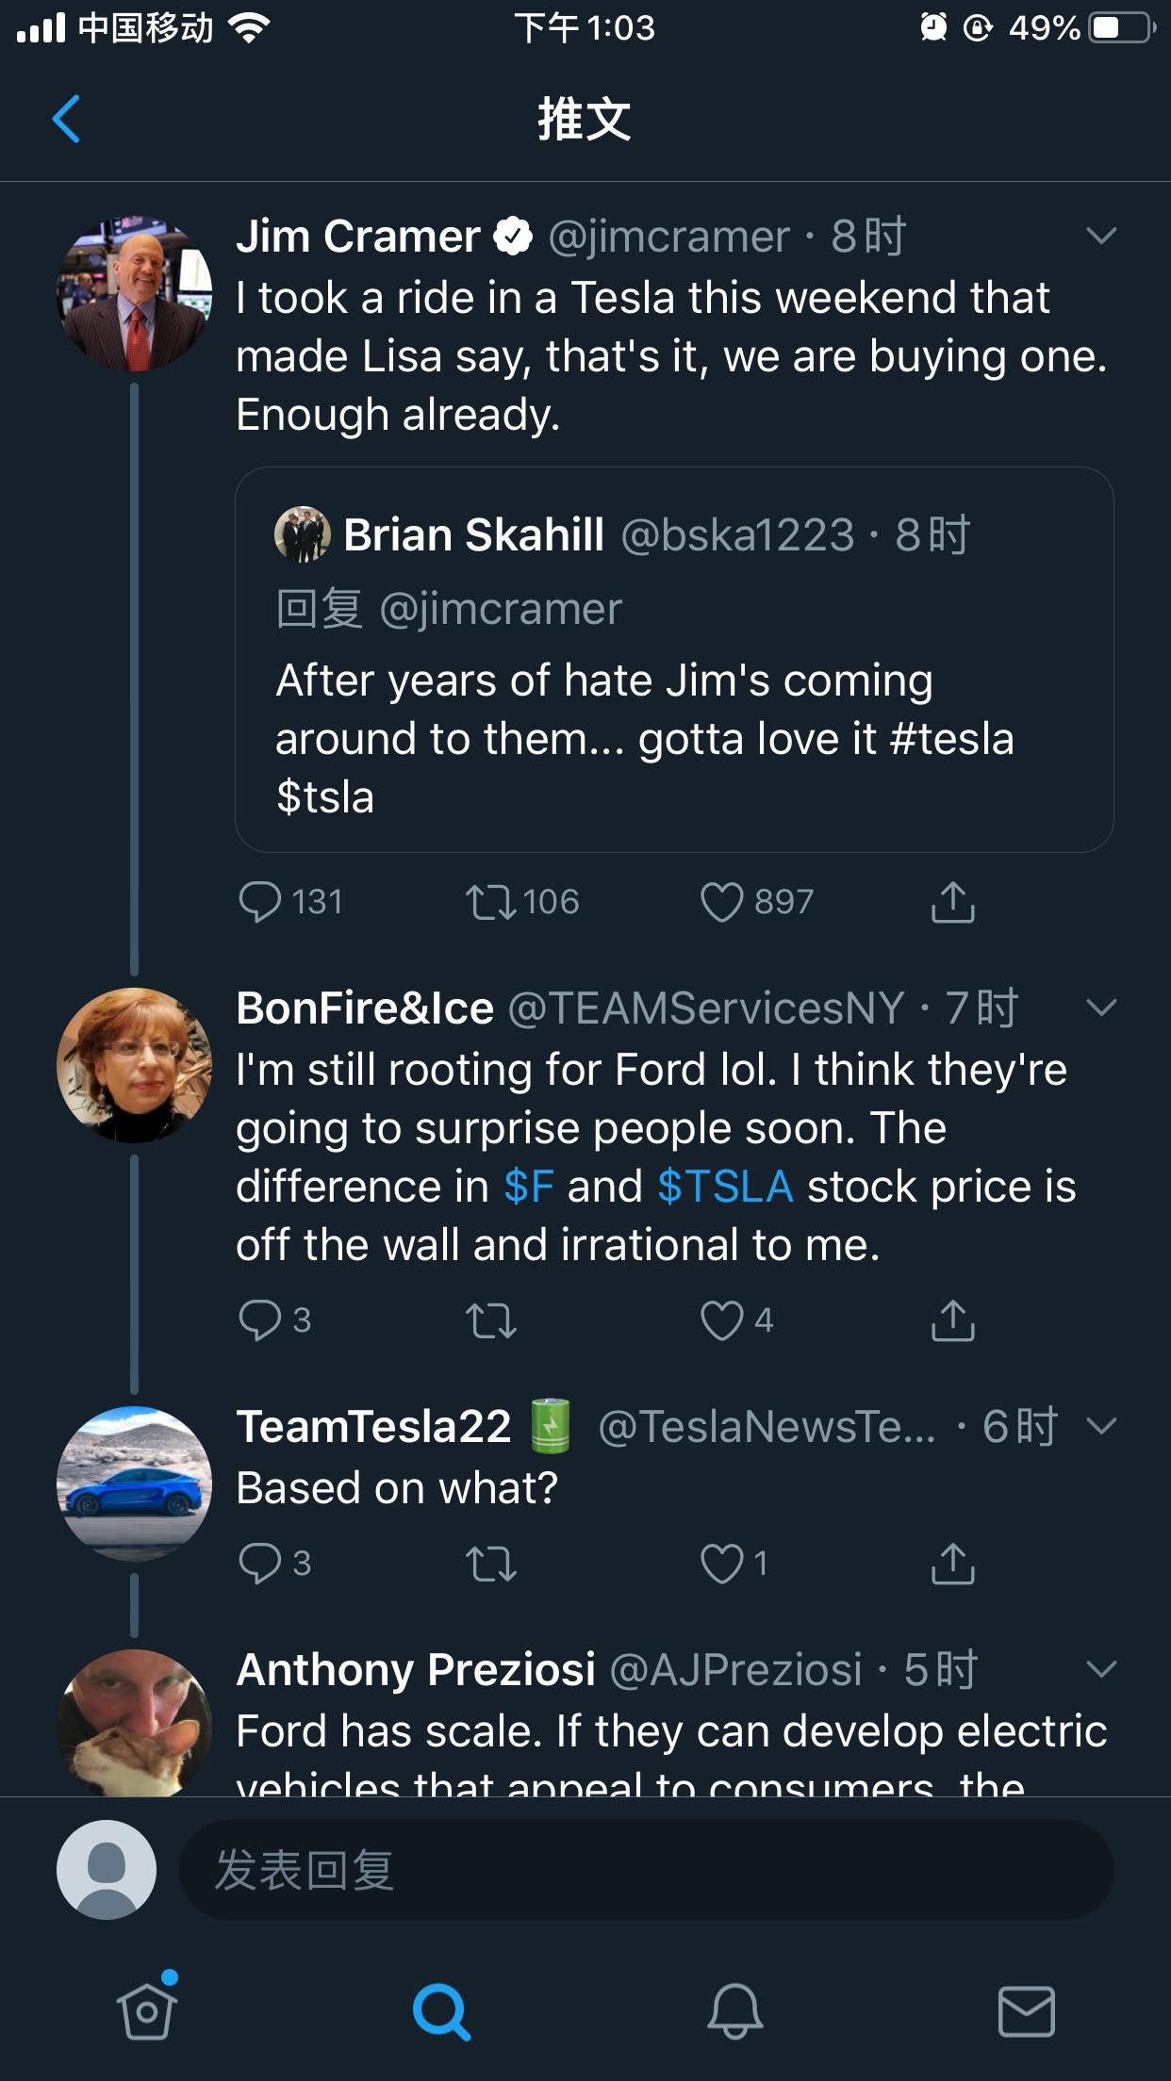Tap the back arrow in the header
Image resolution: width=1171 pixels, height=2081 pixels.
66,120
